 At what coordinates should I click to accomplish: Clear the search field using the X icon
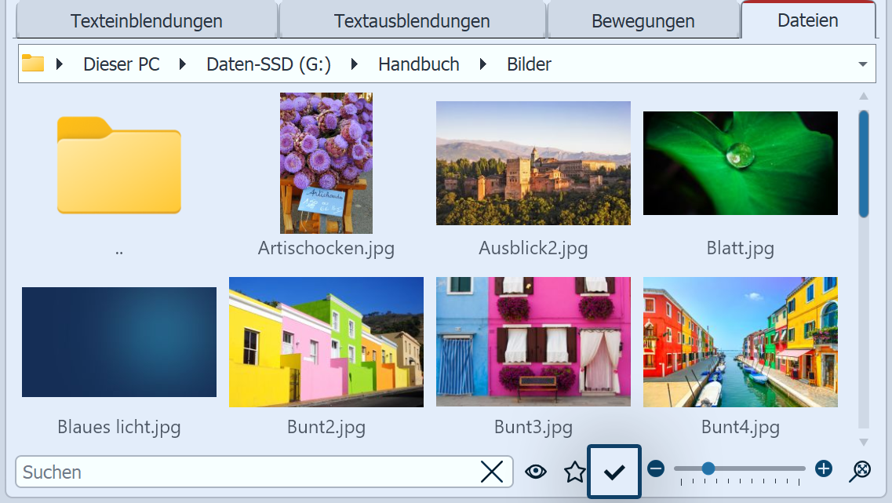[x=493, y=472]
